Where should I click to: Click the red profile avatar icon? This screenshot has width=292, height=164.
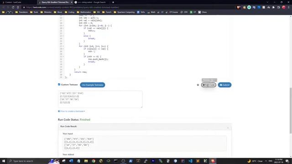click(284, 7)
